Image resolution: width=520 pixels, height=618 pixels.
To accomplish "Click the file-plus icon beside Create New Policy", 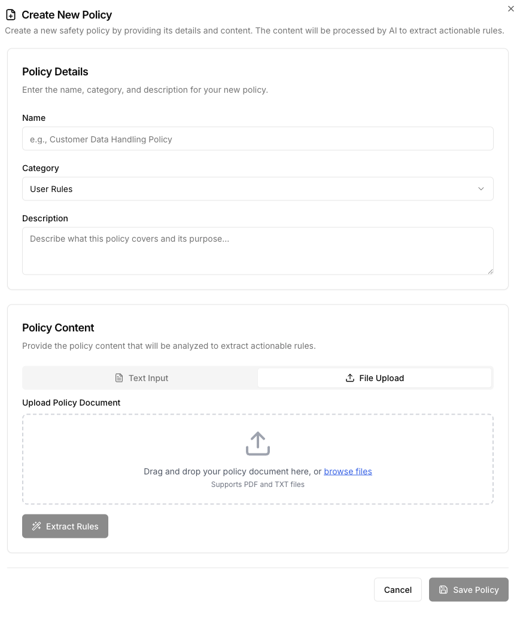I will click(x=11, y=14).
